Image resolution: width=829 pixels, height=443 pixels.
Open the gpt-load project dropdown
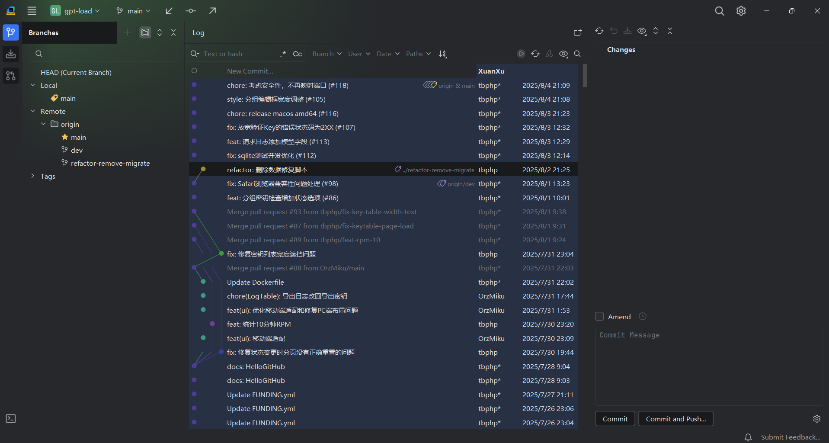(75, 11)
